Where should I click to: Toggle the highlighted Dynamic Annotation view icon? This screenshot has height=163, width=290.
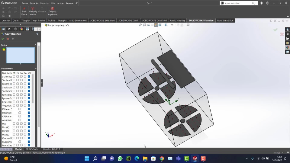tap(156, 25)
